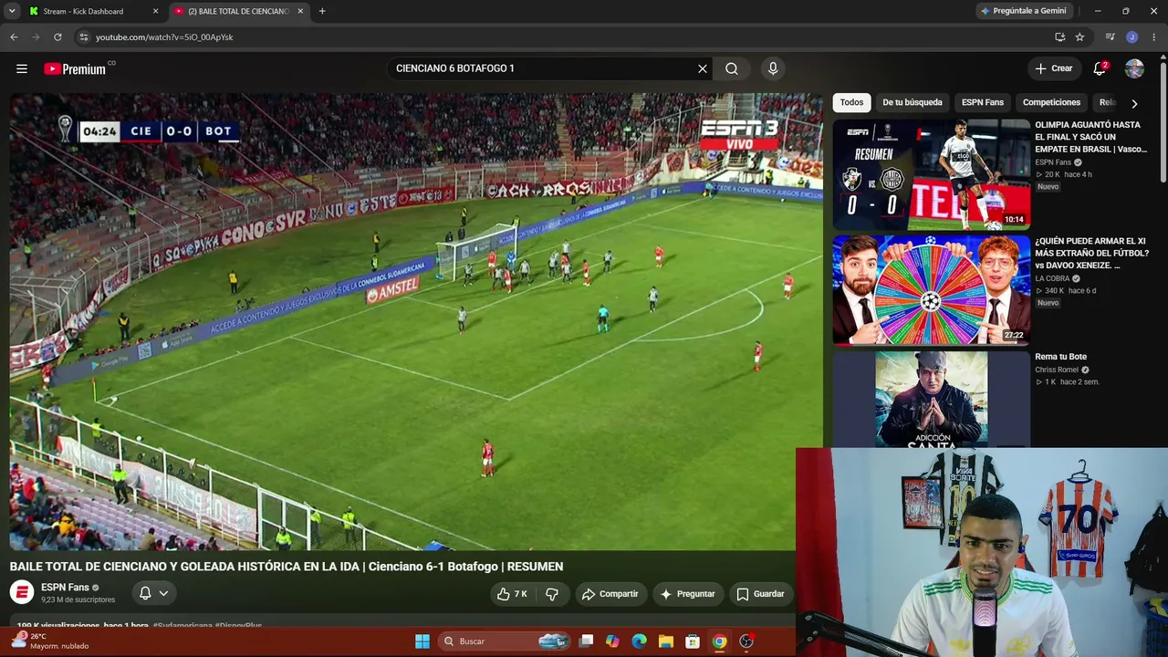Install app icon in address bar
Image resolution: width=1168 pixels, height=657 pixels.
[x=1059, y=37]
